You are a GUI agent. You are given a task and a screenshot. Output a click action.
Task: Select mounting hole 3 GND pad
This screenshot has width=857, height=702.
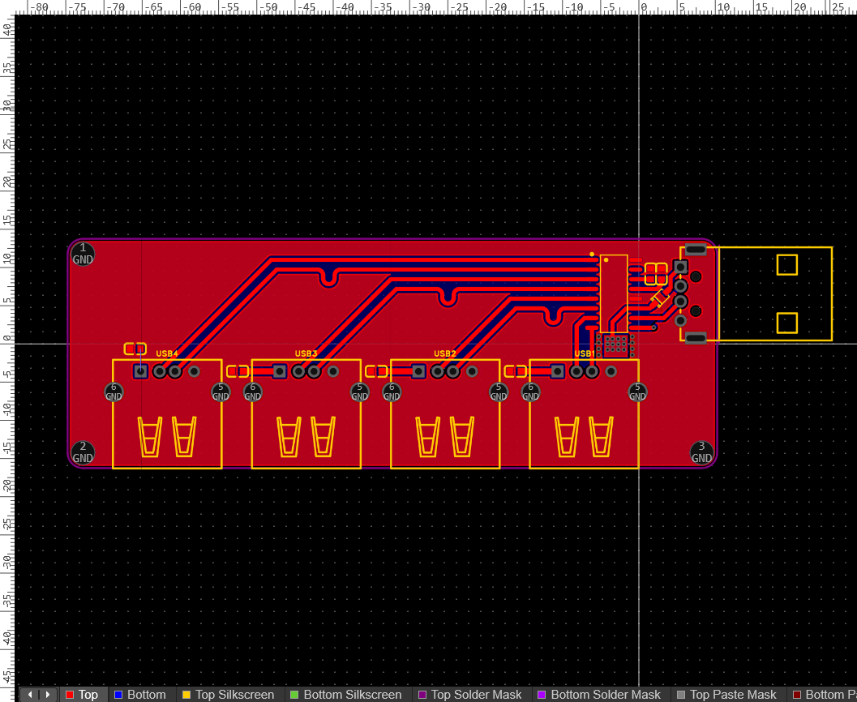(x=701, y=452)
